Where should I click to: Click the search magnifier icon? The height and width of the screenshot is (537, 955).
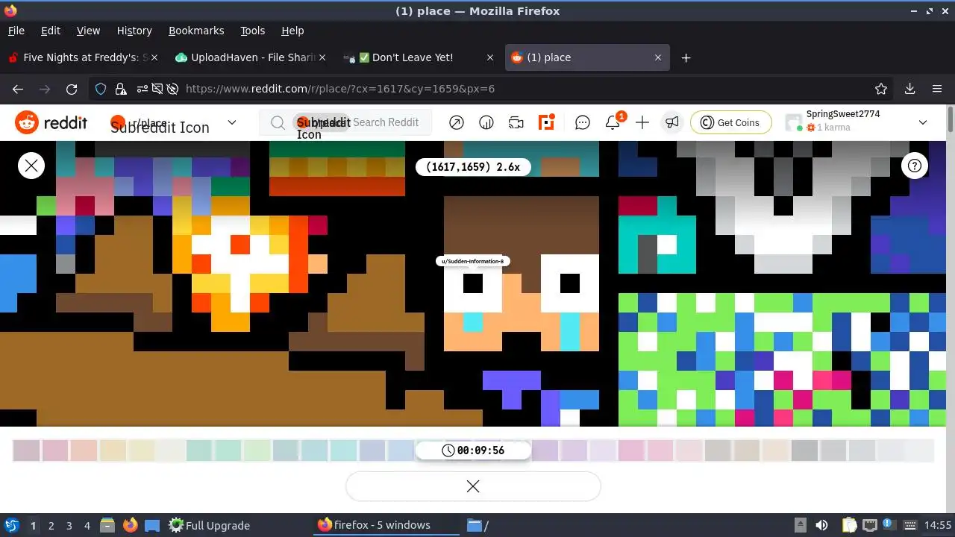click(278, 122)
